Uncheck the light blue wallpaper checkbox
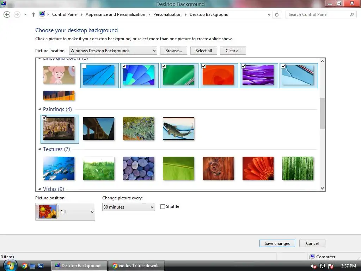This screenshot has width=361, height=271. [283, 66]
